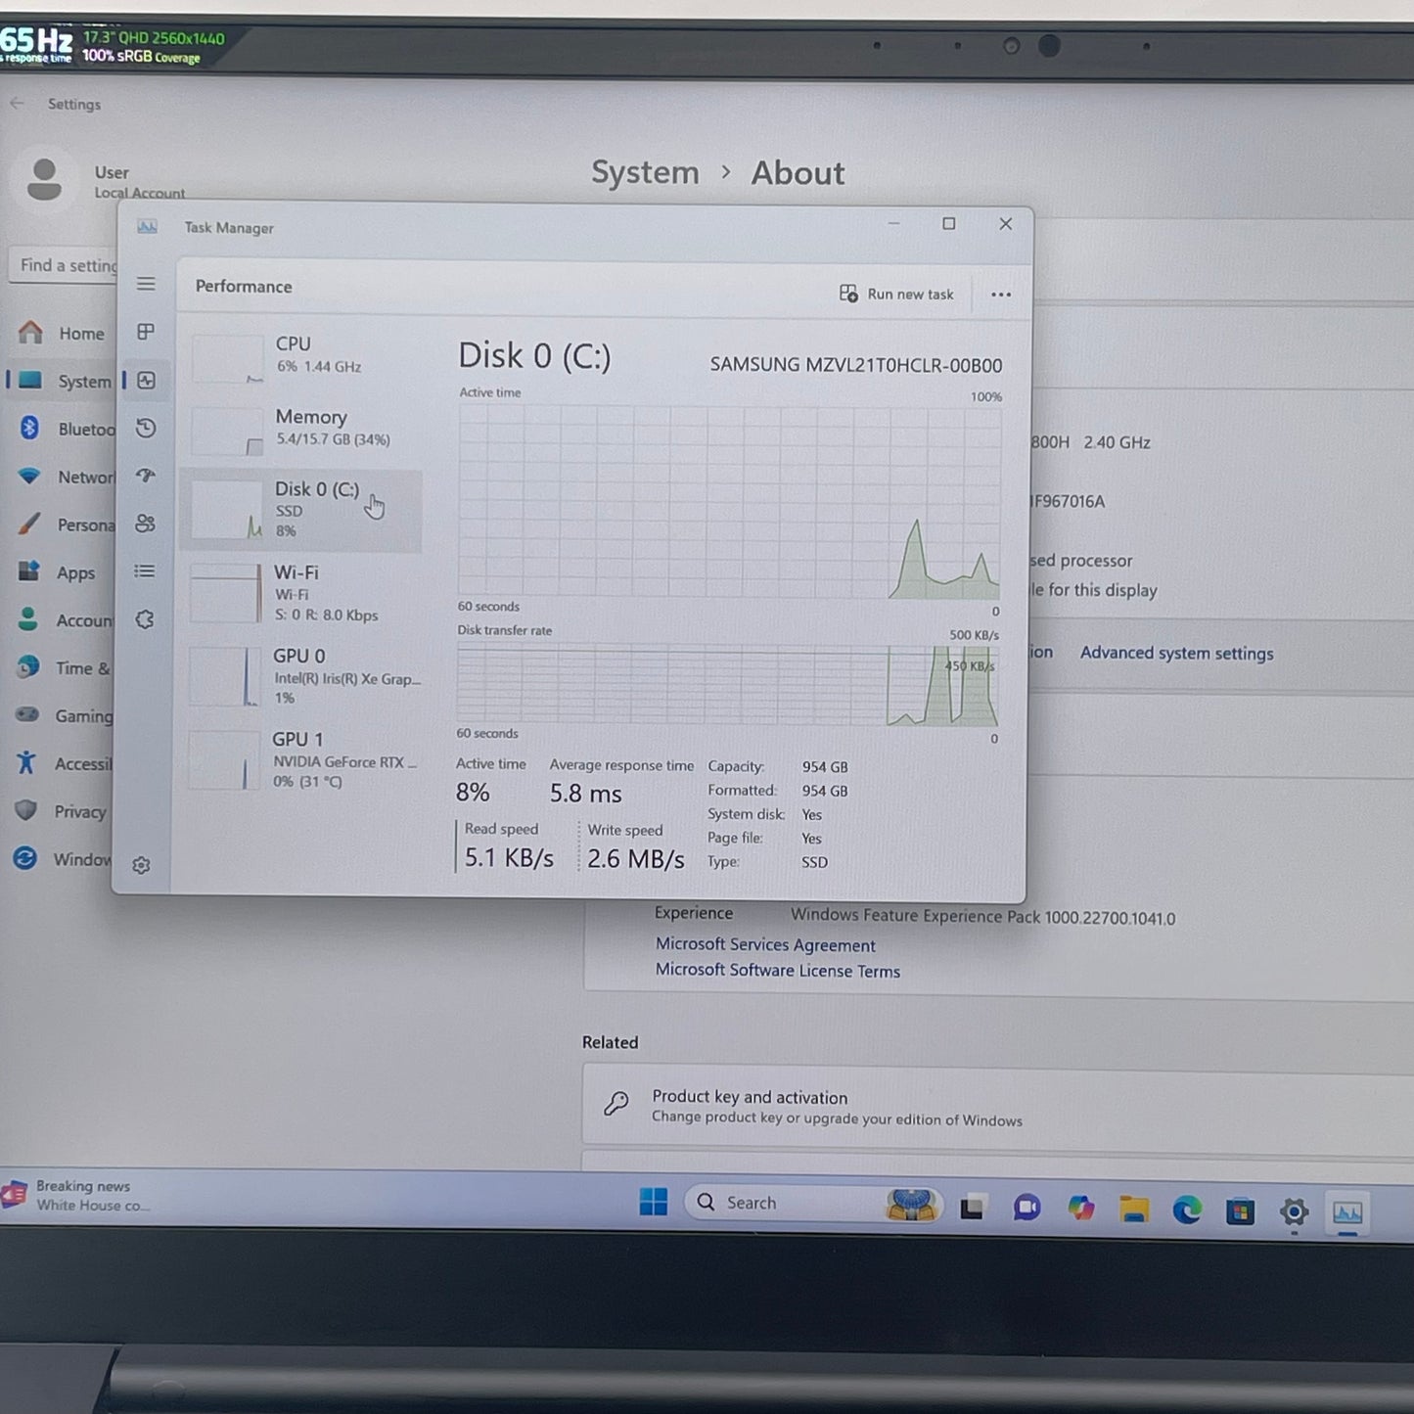Click the Disk active time graph
The width and height of the screenshot is (1414, 1414).
(x=729, y=502)
